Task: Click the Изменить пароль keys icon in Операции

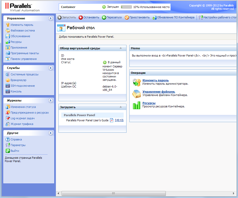Action: 136,82
